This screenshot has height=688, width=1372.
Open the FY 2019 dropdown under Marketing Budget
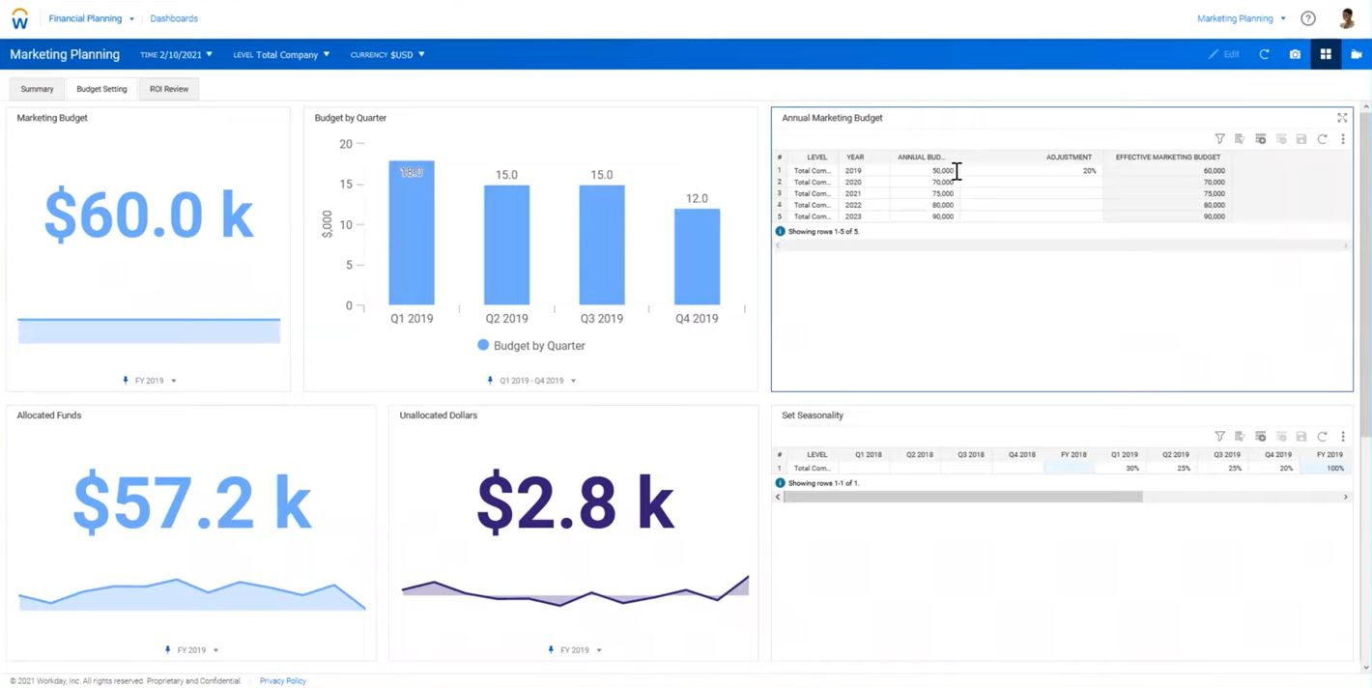[x=150, y=380]
